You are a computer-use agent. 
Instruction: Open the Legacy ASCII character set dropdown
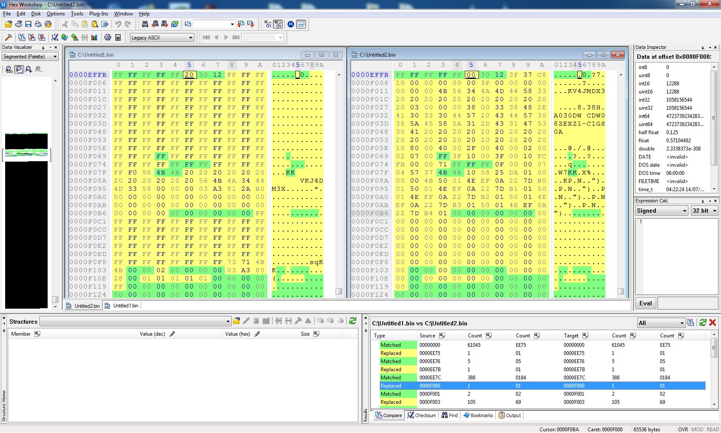(x=162, y=38)
